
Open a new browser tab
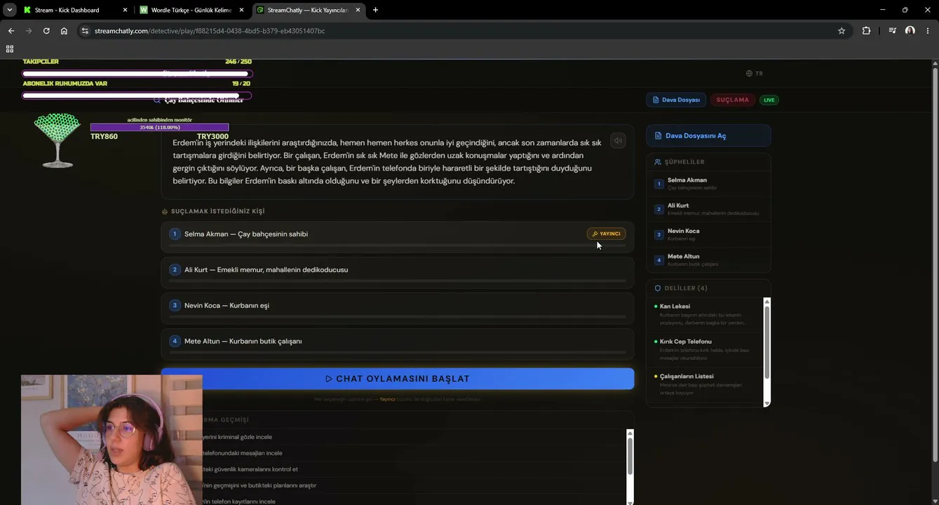click(x=375, y=10)
